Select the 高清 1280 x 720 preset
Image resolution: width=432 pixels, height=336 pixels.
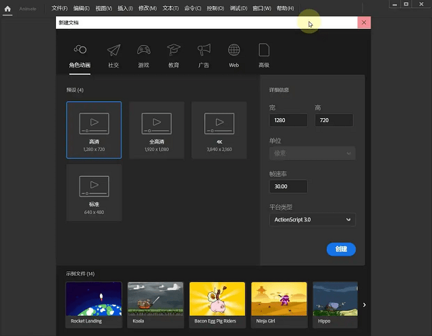pyautogui.click(x=94, y=130)
